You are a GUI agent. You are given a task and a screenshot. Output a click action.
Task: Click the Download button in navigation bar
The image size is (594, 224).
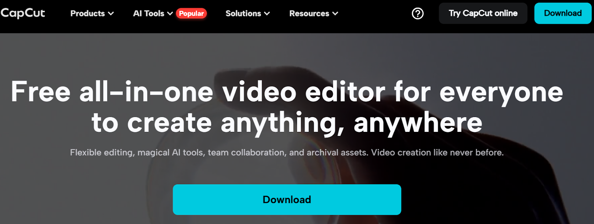(563, 13)
